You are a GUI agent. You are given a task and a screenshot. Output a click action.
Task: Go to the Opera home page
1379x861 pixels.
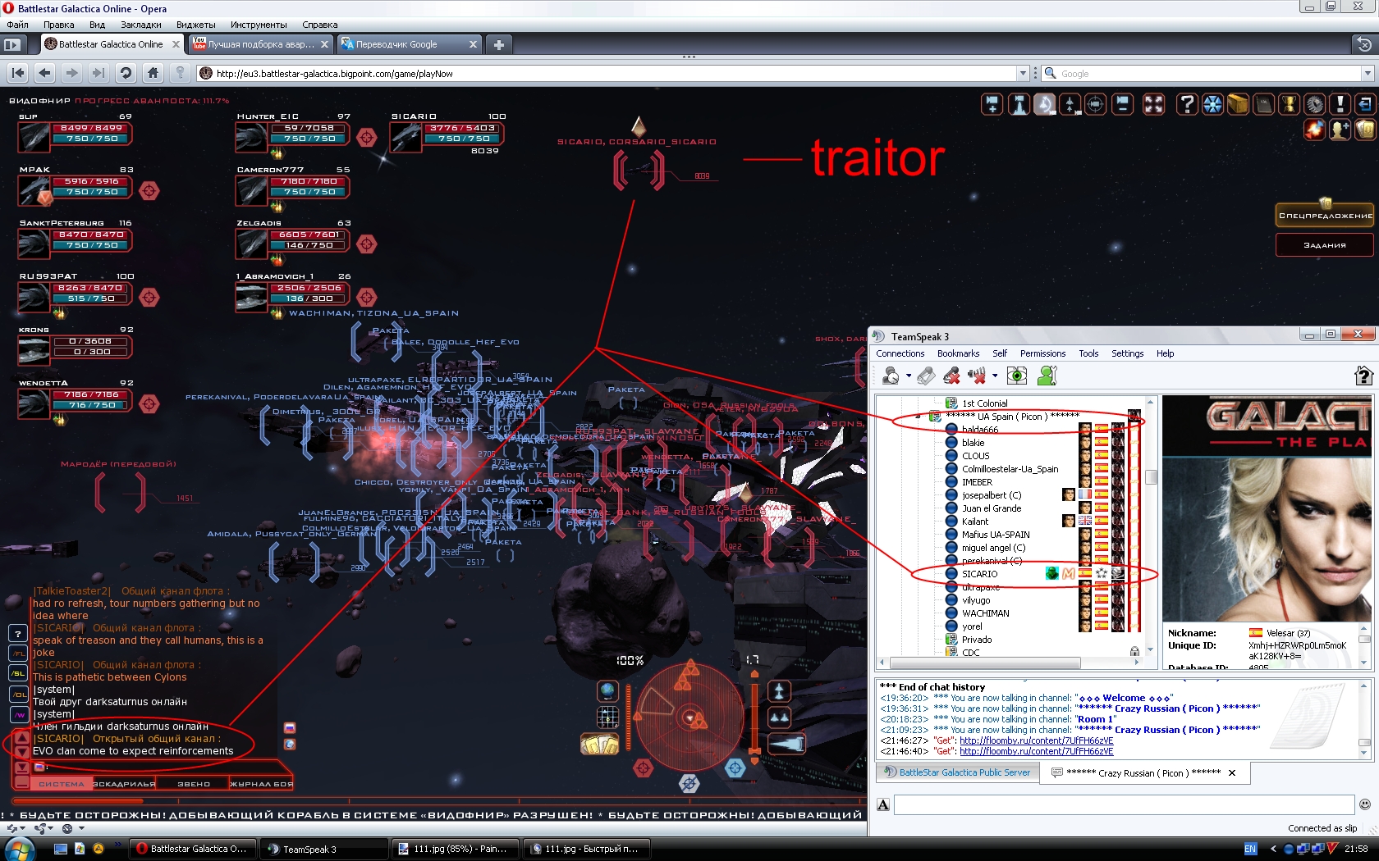[x=153, y=73]
